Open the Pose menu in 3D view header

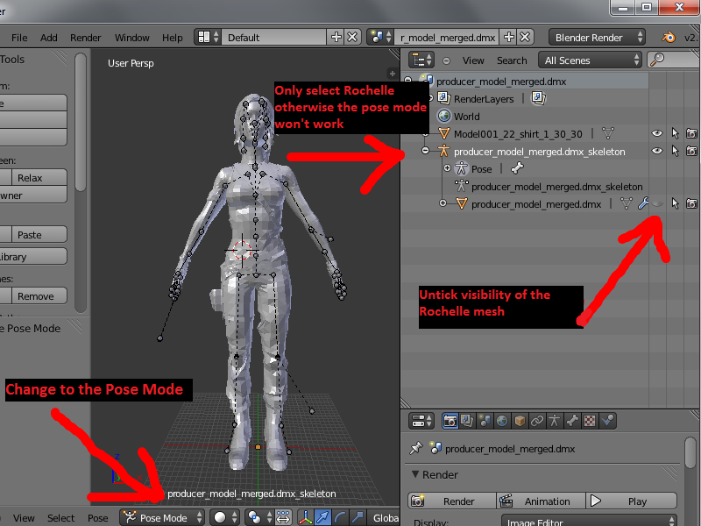tap(97, 518)
